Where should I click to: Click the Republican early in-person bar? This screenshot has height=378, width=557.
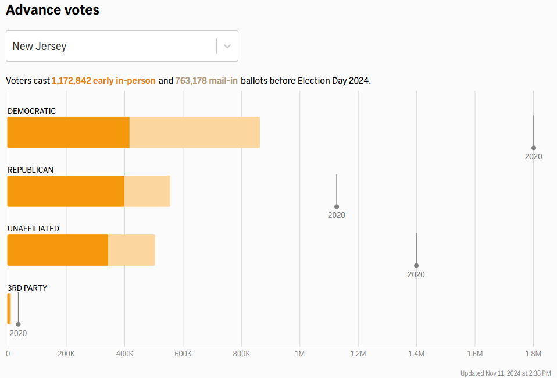click(65, 191)
